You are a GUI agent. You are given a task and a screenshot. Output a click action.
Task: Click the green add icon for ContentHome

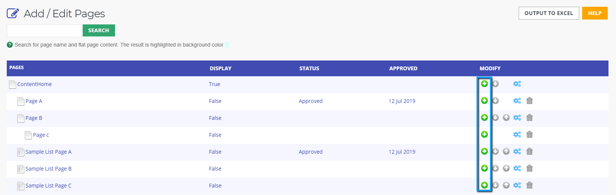click(484, 84)
